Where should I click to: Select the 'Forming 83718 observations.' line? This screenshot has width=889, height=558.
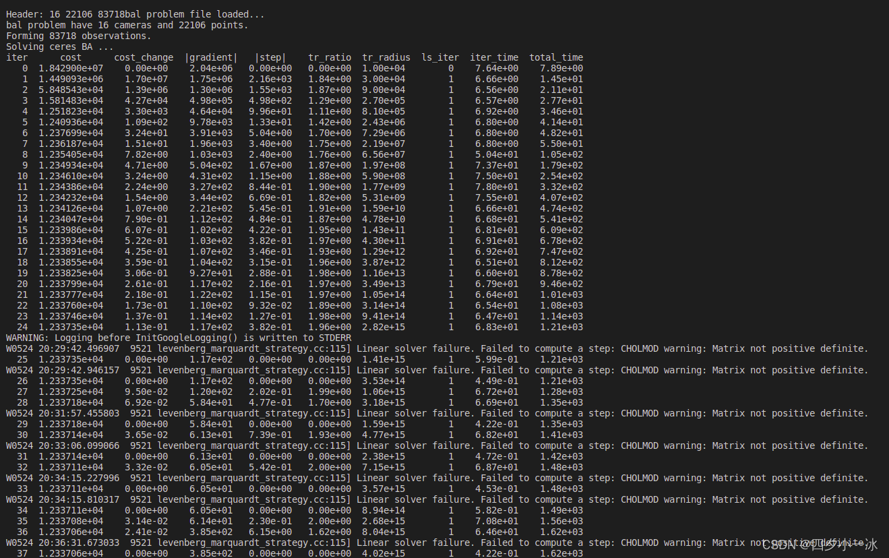coord(79,36)
